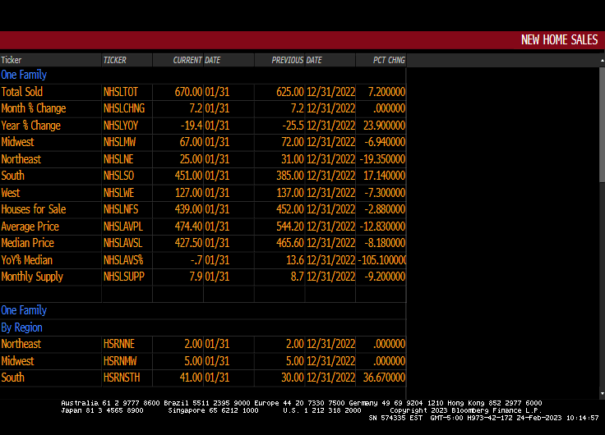Click the PREVIOUS column header
Image resolution: width=605 pixels, height=435 pixels.
click(288, 60)
